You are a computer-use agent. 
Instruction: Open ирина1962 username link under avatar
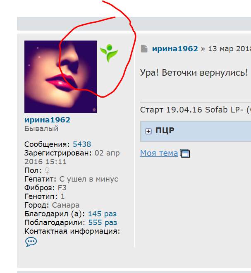point(47,120)
